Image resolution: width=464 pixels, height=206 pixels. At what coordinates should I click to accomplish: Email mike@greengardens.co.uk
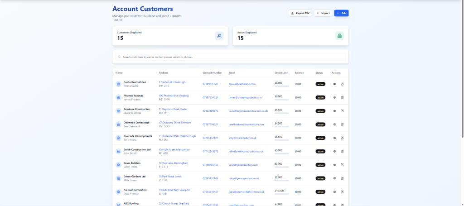point(244,178)
